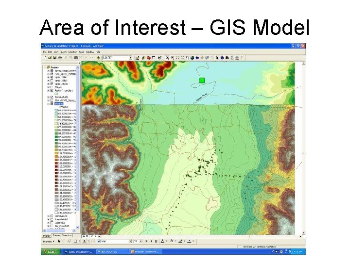Select the Zoom In tool
350x262 pixels.
point(167,58)
